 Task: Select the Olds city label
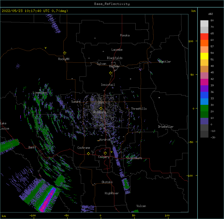click(101, 102)
